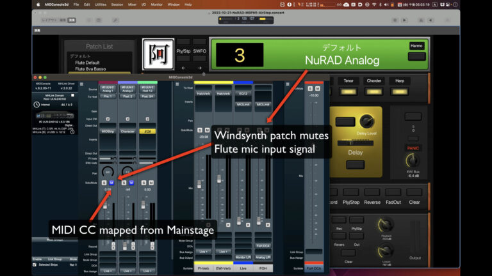
Task: Click the FOH scribble strip label
Action: click(263, 268)
